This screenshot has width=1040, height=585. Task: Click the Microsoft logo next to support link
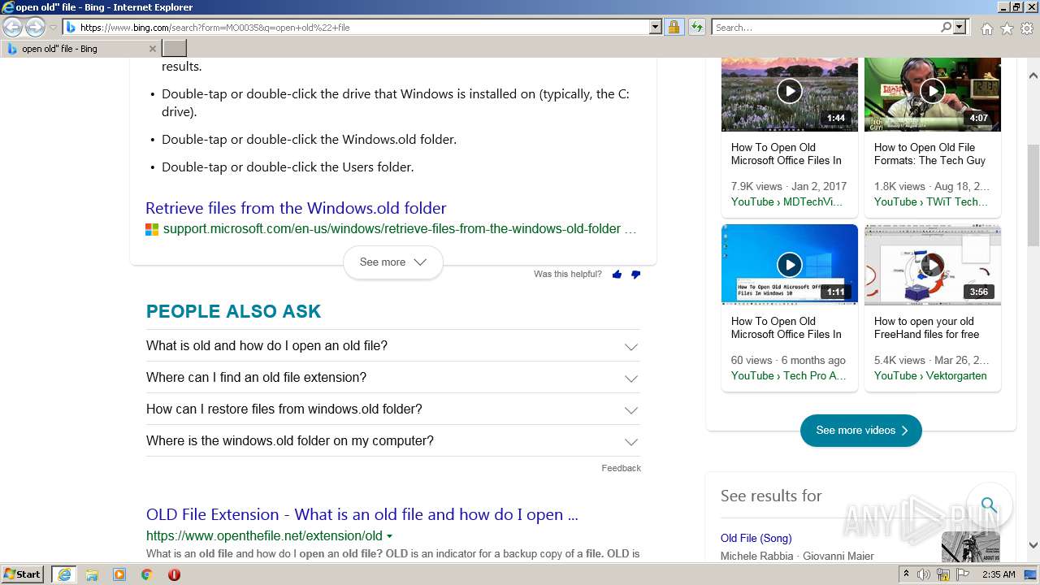coord(152,229)
